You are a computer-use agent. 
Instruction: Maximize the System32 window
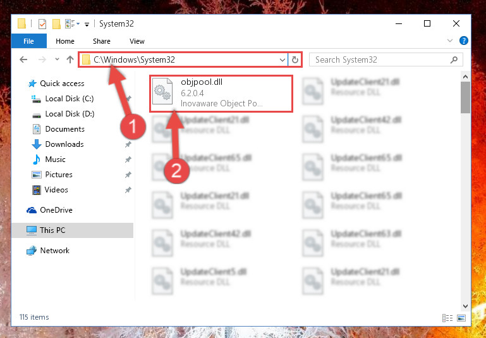(x=427, y=23)
